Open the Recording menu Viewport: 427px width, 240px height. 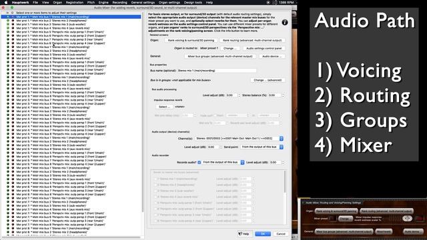[x=119, y=3]
